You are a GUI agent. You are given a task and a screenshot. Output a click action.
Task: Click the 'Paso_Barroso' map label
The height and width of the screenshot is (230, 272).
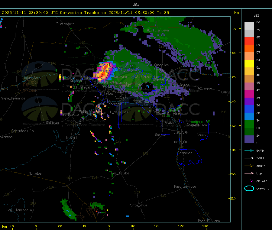(185, 186)
